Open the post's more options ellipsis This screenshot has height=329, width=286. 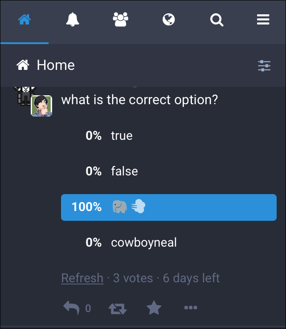(x=191, y=308)
